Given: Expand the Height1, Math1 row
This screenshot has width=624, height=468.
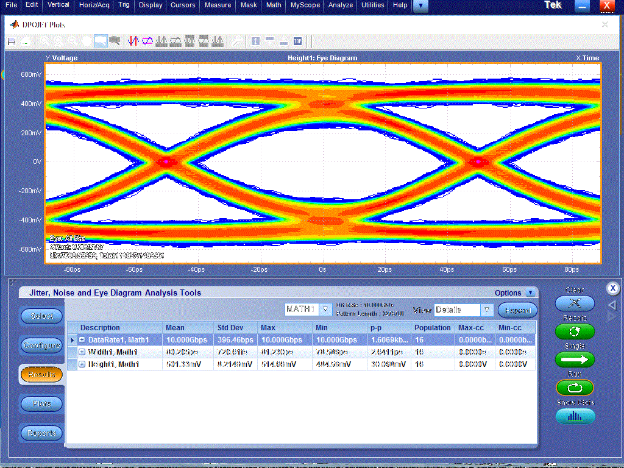Looking at the screenshot, I should (82, 364).
